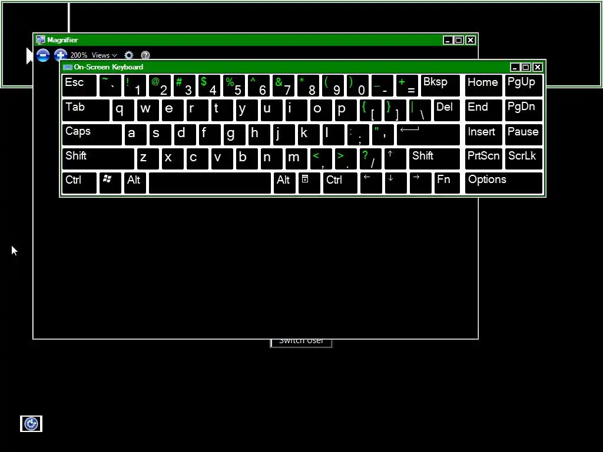Tap the letter m key
This screenshot has height=452, width=603.
pos(296,159)
